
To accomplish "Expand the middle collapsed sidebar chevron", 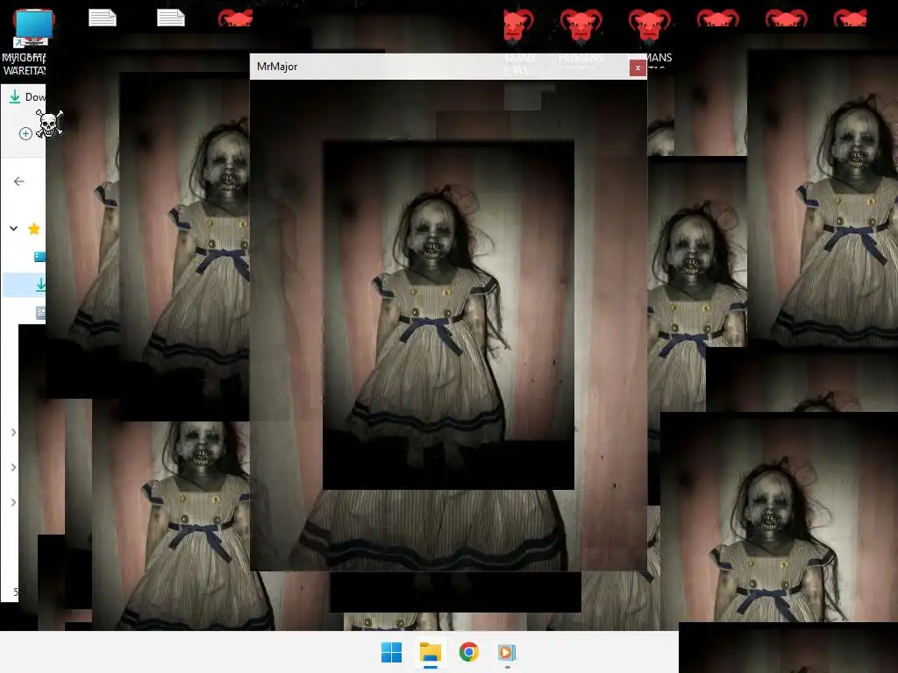I will pos(14,468).
